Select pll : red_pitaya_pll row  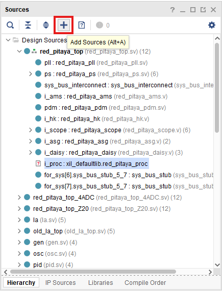coord(96,63)
